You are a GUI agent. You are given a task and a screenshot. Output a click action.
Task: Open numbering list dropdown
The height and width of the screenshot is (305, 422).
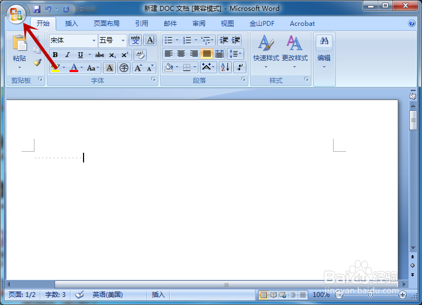coord(196,40)
